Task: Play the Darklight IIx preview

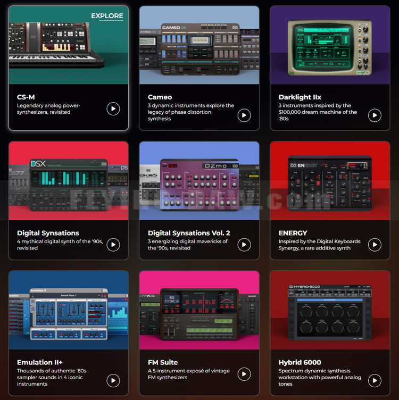Action: tap(375, 115)
